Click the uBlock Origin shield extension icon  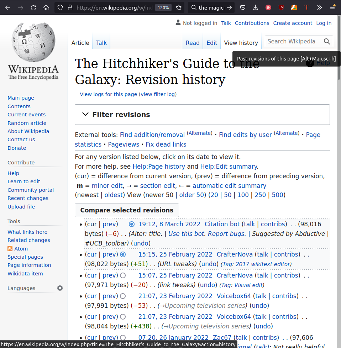pyautogui.click(x=281, y=8)
